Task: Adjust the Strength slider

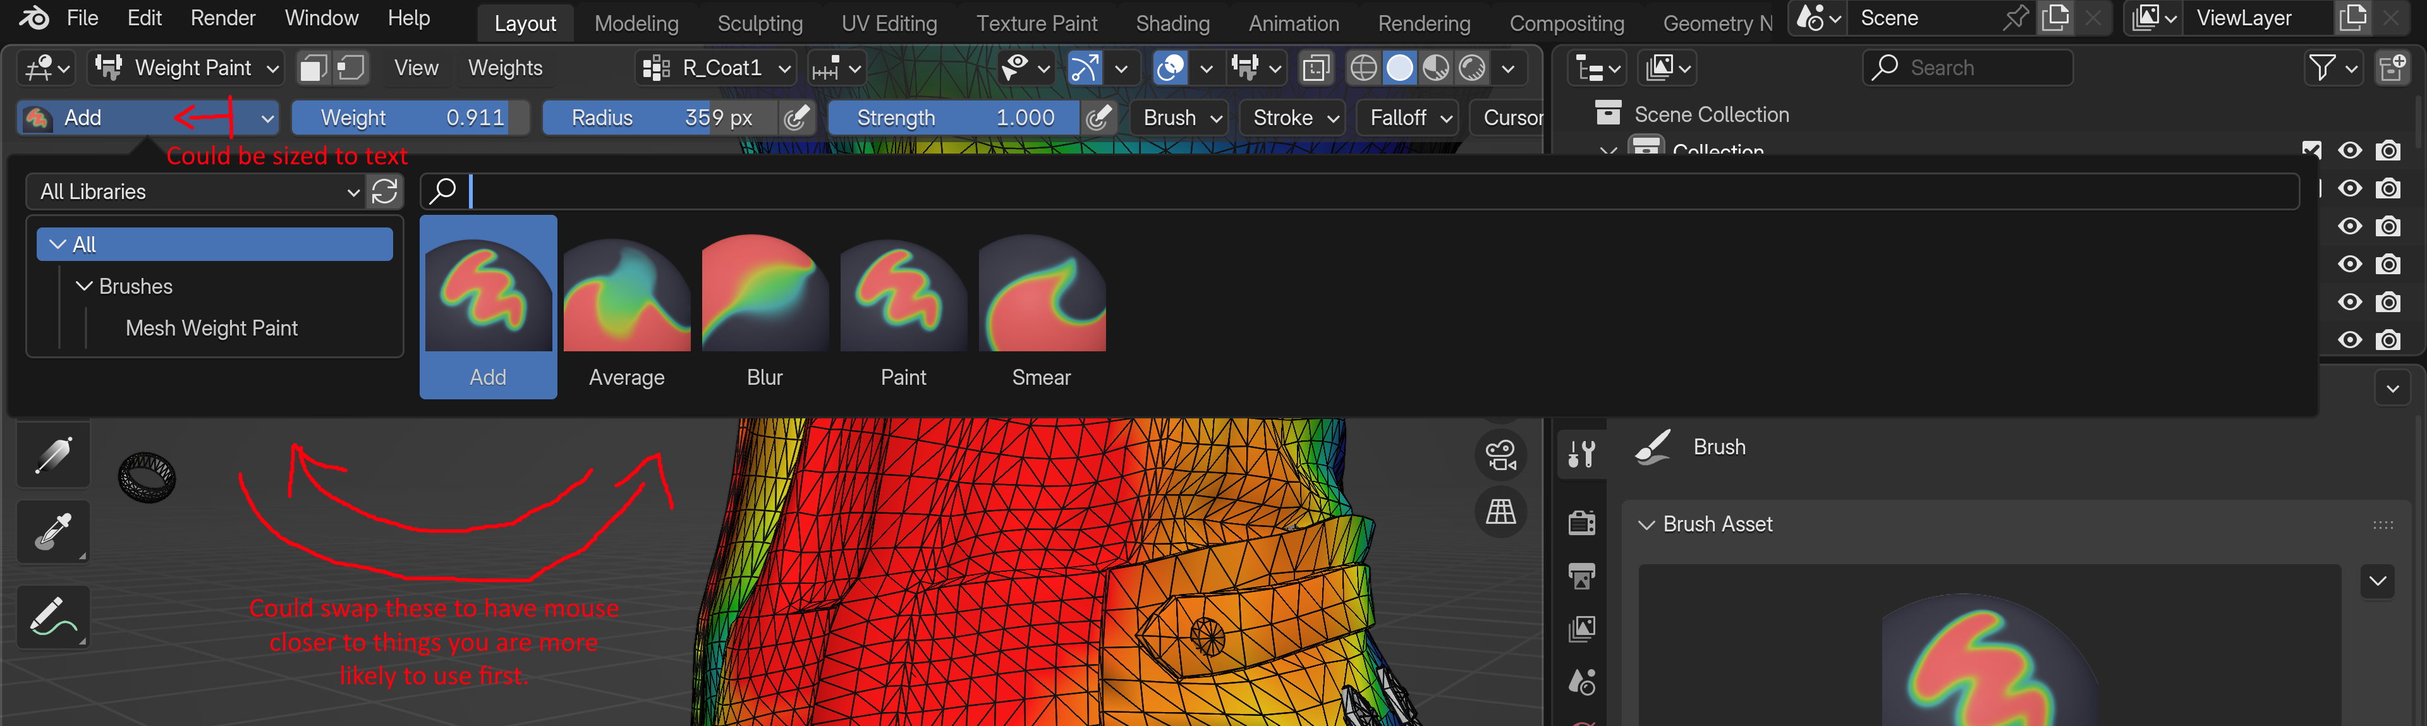Action: point(954,118)
